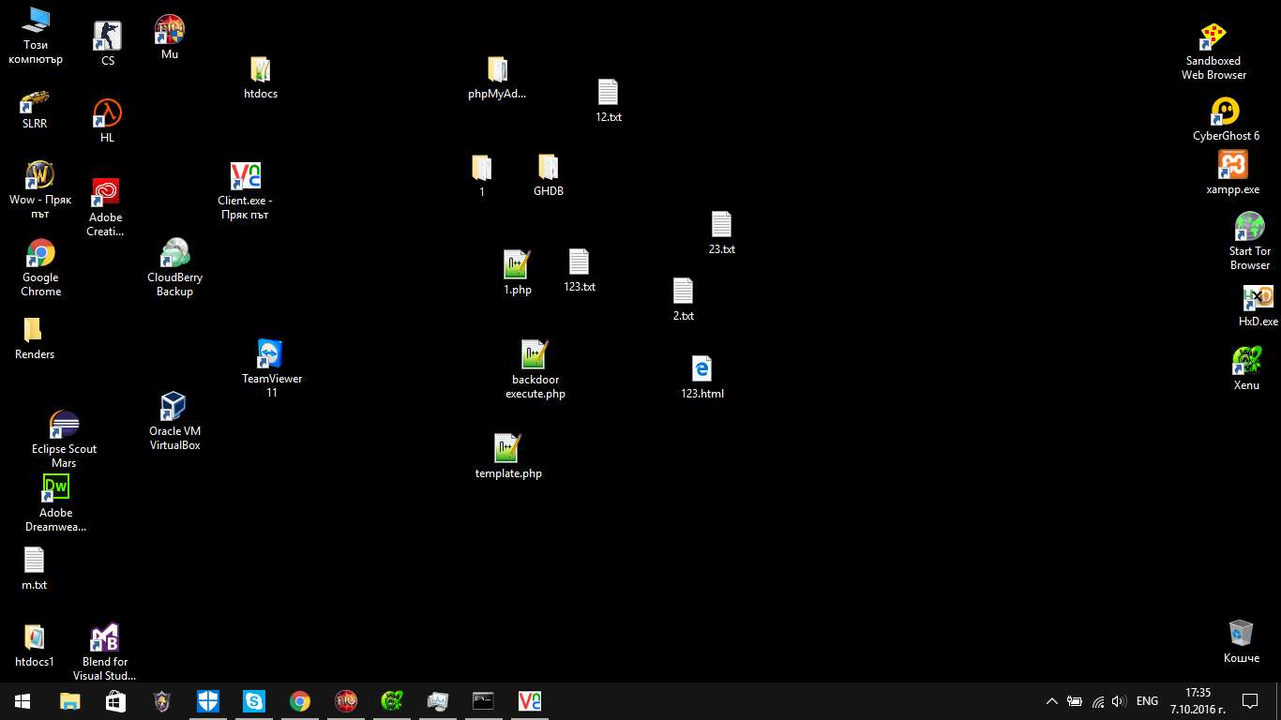Open Adobe Dreamweaver shortcut

click(55, 502)
